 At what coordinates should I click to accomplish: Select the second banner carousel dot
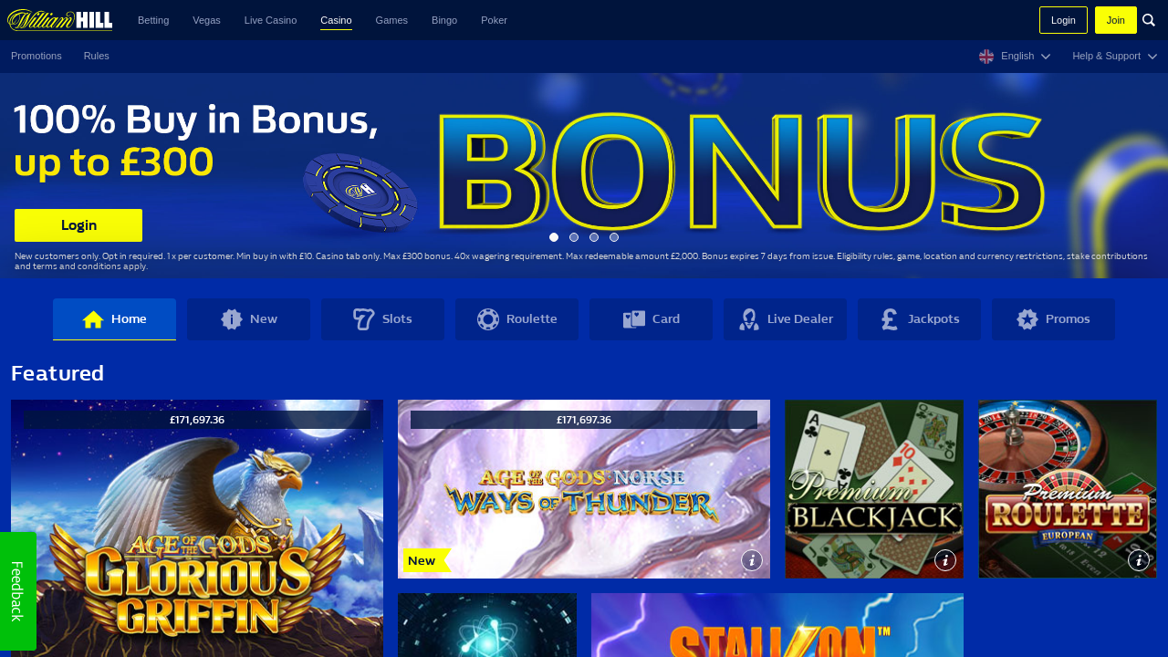coord(574,237)
